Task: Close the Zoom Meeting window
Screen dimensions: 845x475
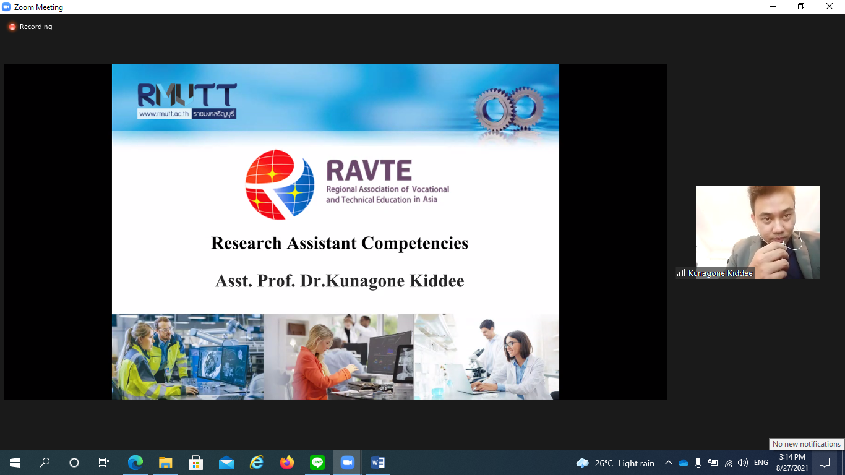Action: click(830, 7)
